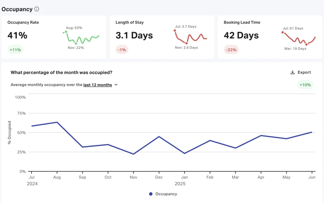Click the -22% lead time badge

point(231,50)
